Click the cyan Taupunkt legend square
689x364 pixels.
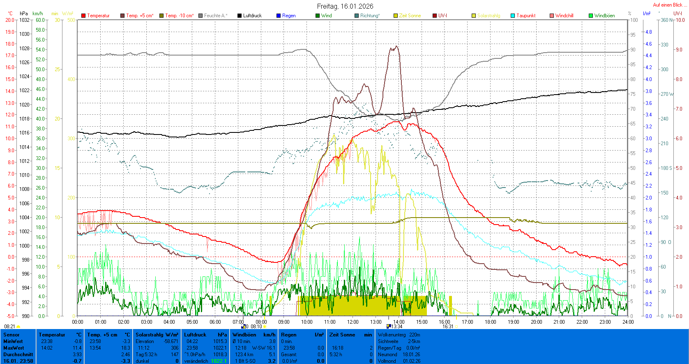click(513, 16)
